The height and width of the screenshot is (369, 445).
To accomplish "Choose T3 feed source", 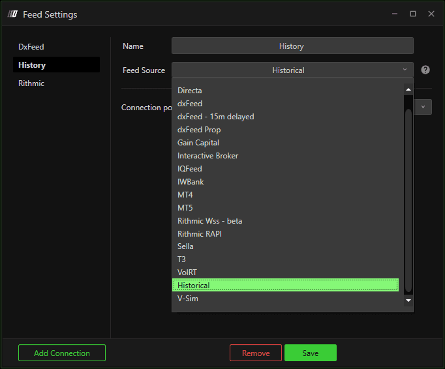I will (x=285, y=259).
